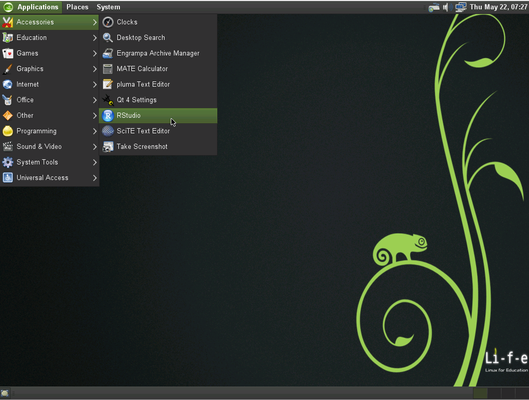
Task: Click the Programming category icon
Action: (x=7, y=131)
